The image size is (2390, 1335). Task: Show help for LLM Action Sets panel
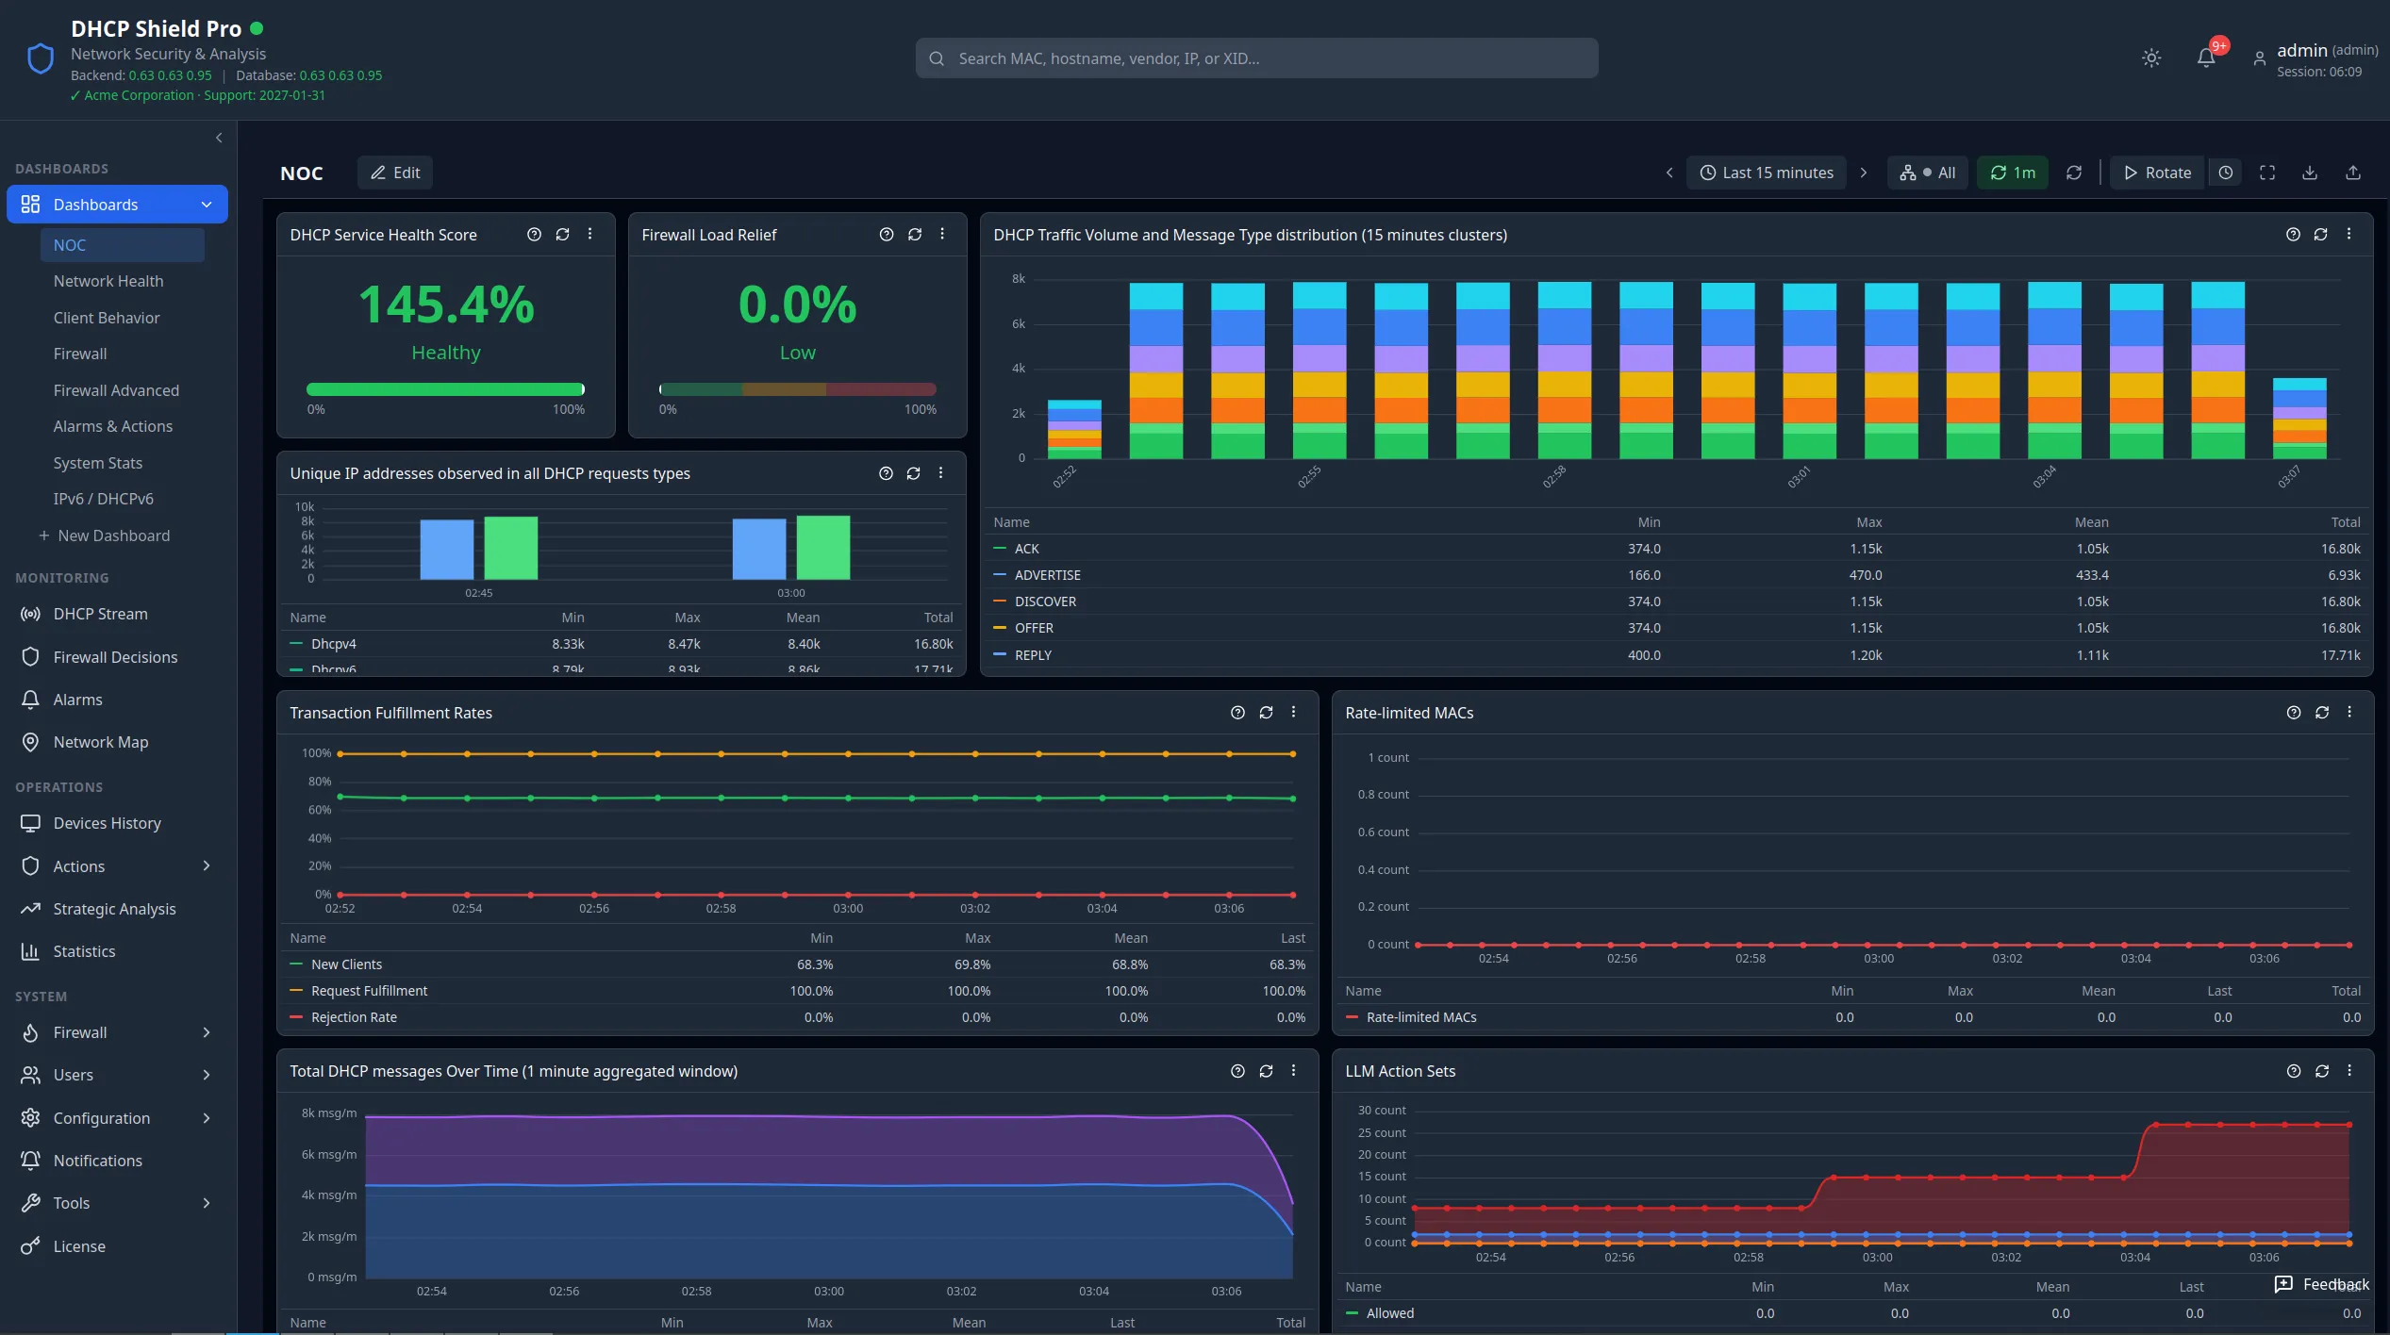[2294, 1071]
